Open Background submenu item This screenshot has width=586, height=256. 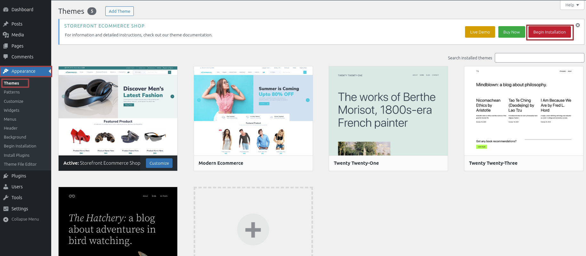coord(15,137)
